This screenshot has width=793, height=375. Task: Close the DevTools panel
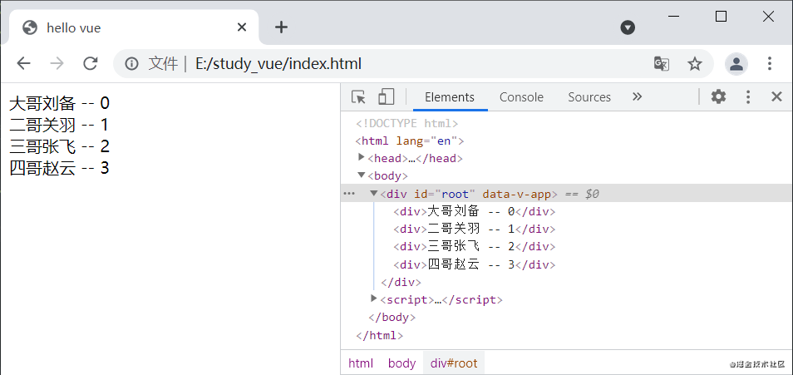point(776,96)
